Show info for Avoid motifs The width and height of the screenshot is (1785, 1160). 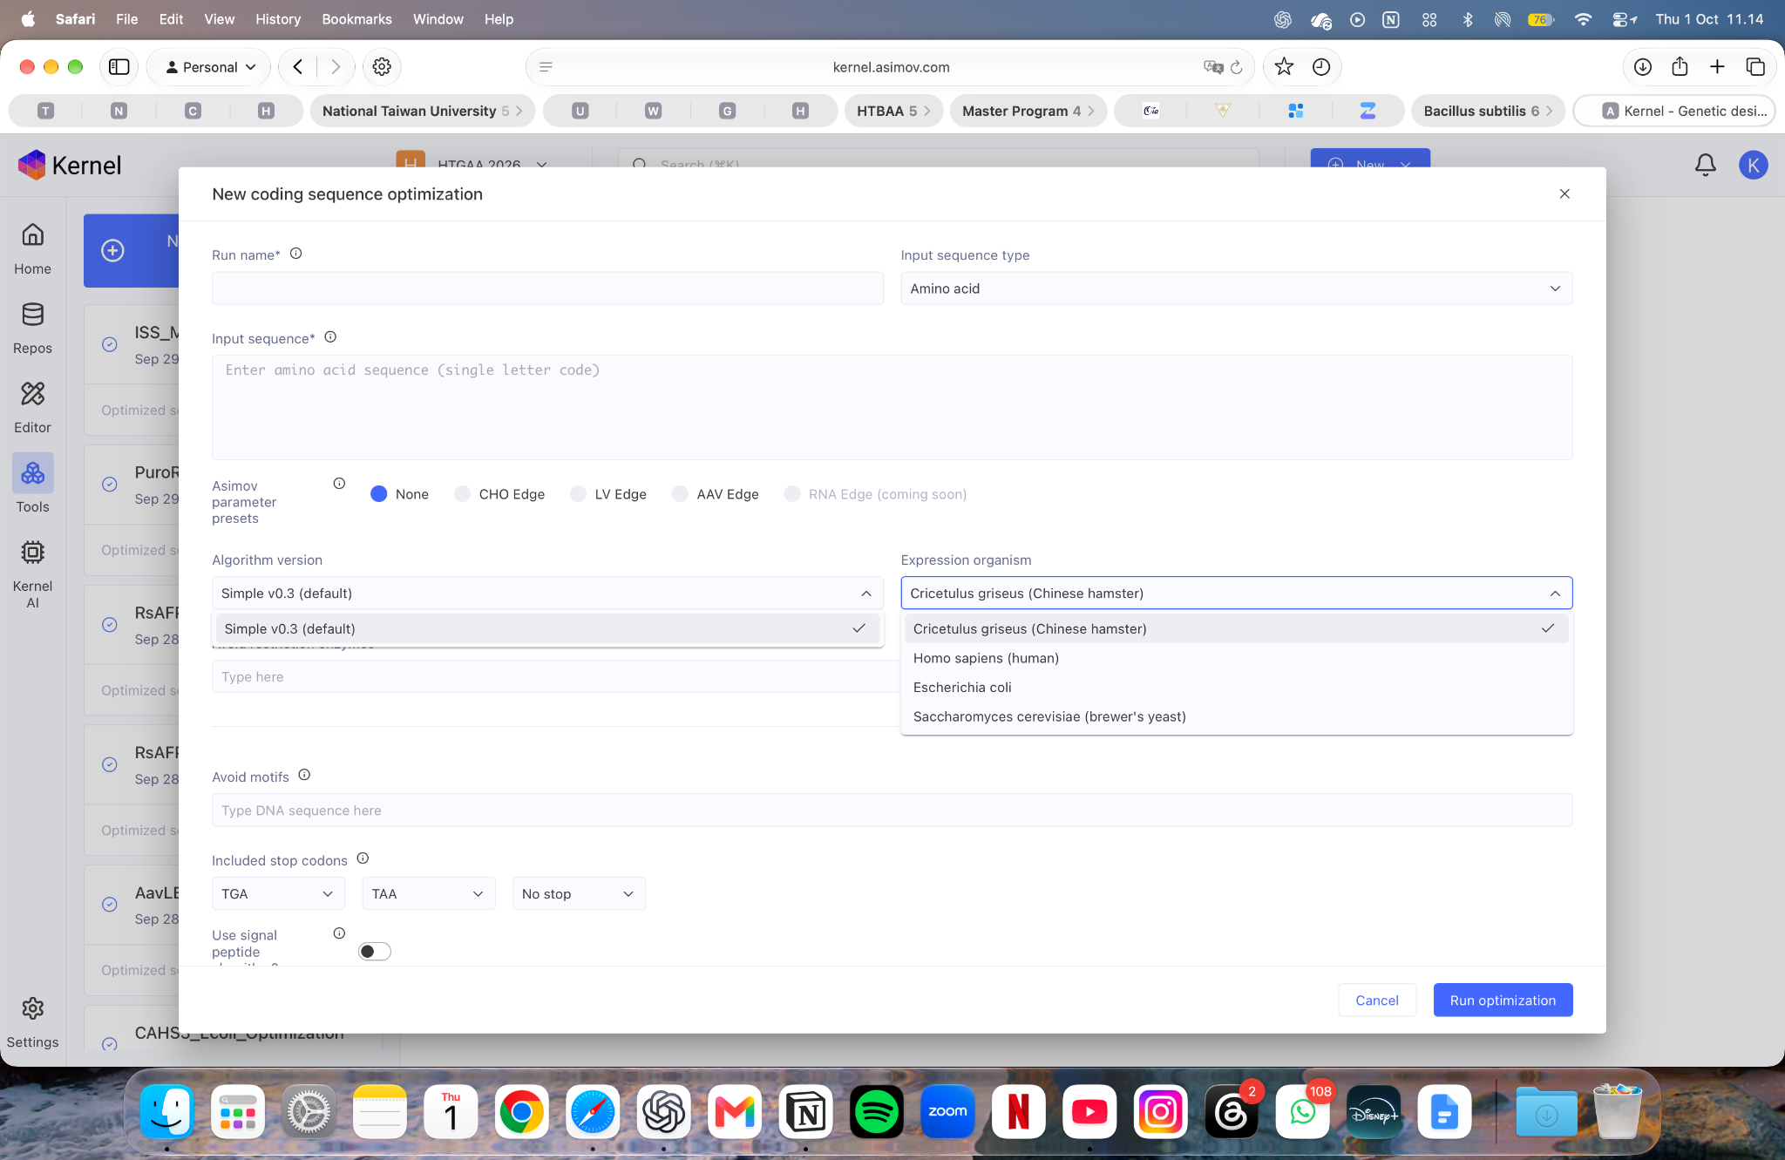(304, 775)
